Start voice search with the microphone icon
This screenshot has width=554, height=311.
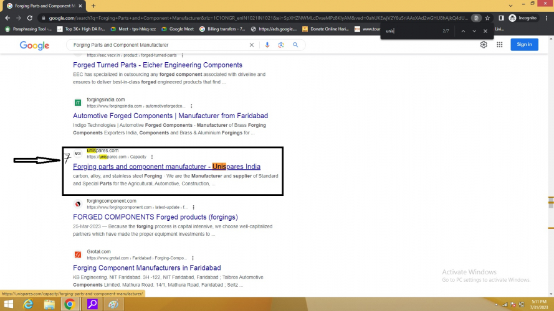click(x=267, y=45)
